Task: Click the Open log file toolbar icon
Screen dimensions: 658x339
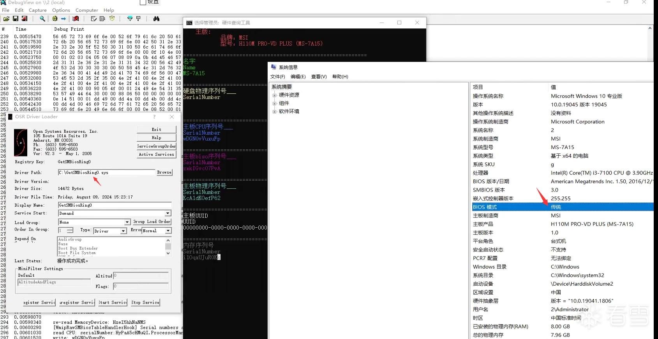Action: (6, 19)
